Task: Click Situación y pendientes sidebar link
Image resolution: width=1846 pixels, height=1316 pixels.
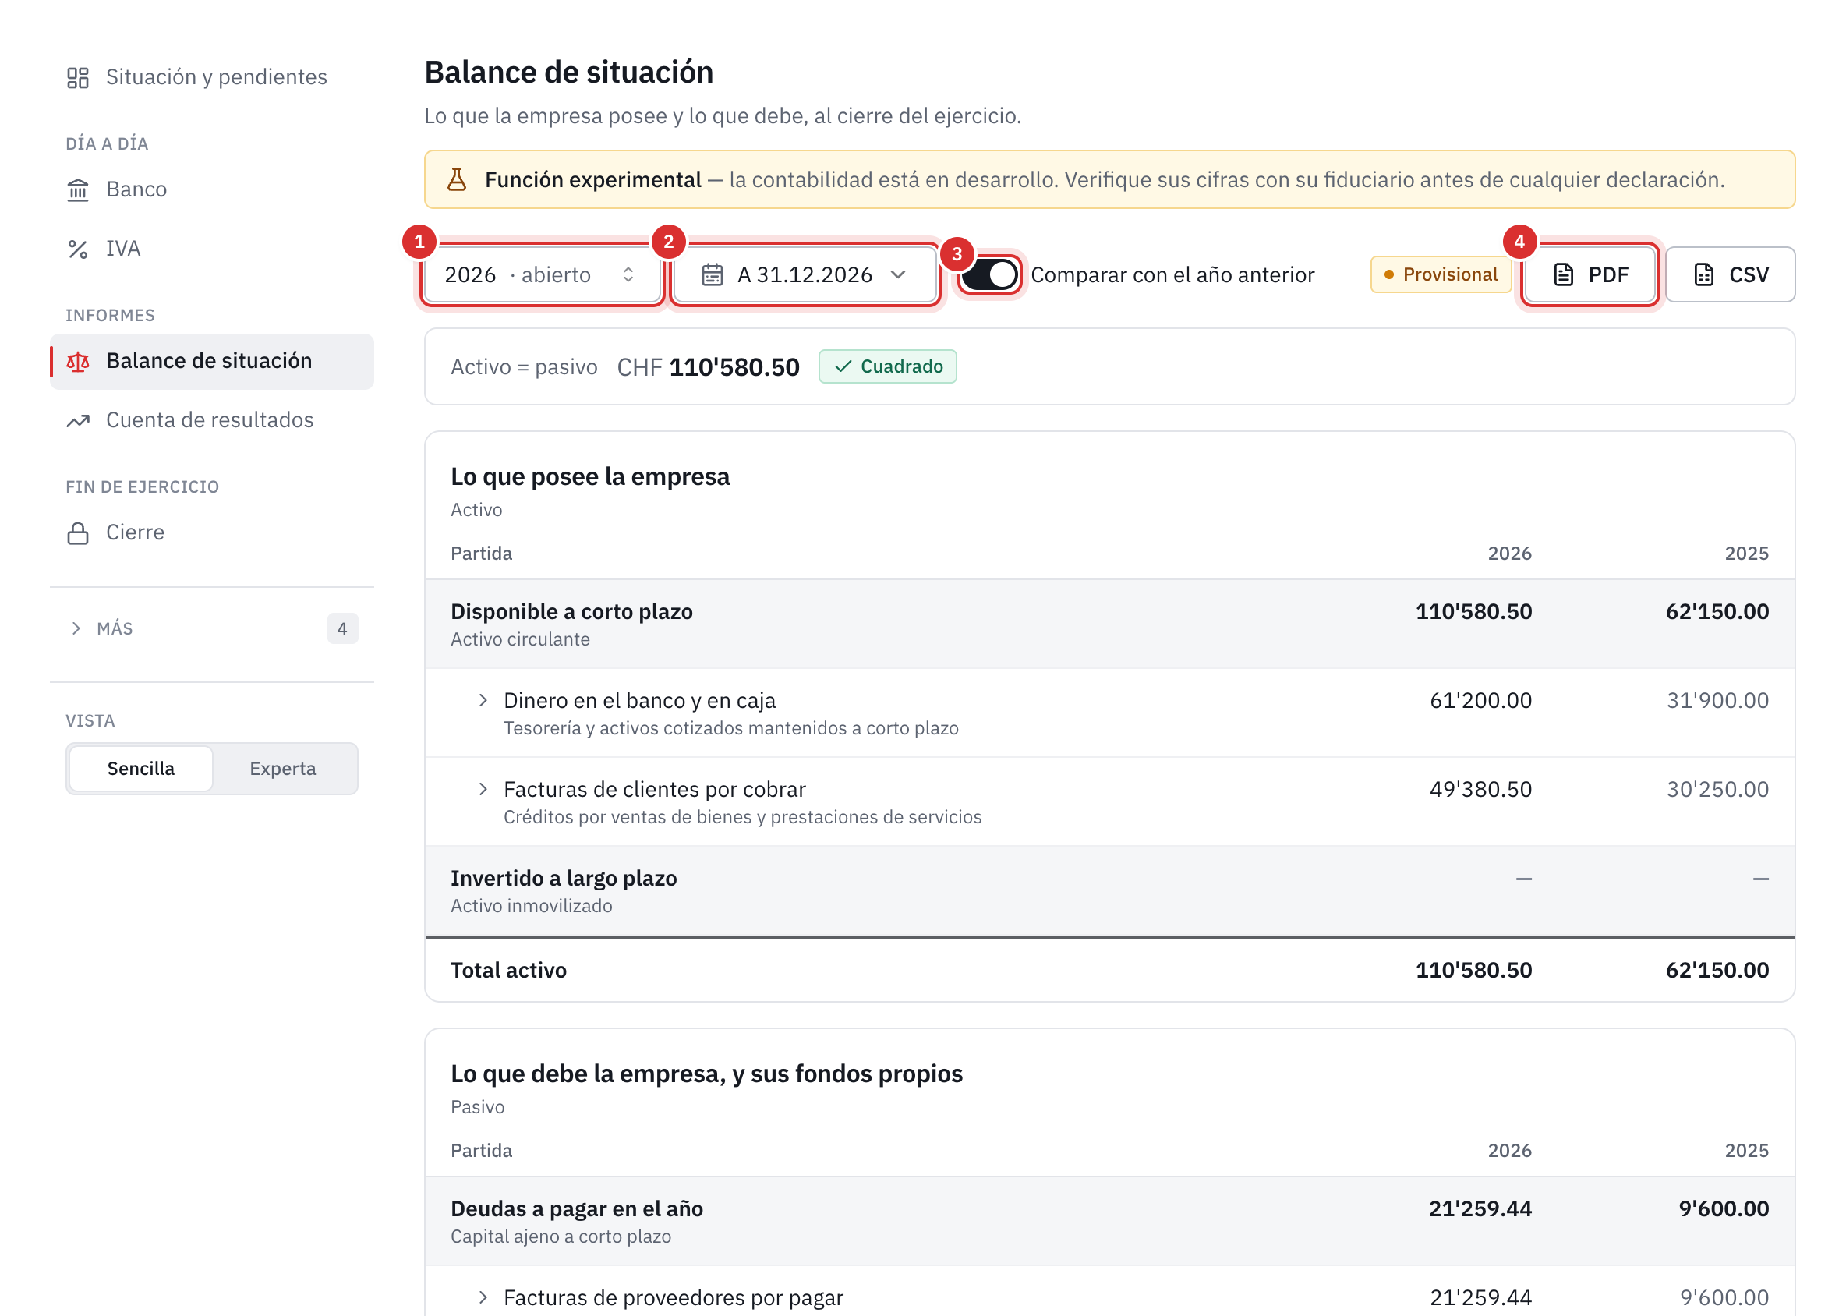Action: click(212, 78)
